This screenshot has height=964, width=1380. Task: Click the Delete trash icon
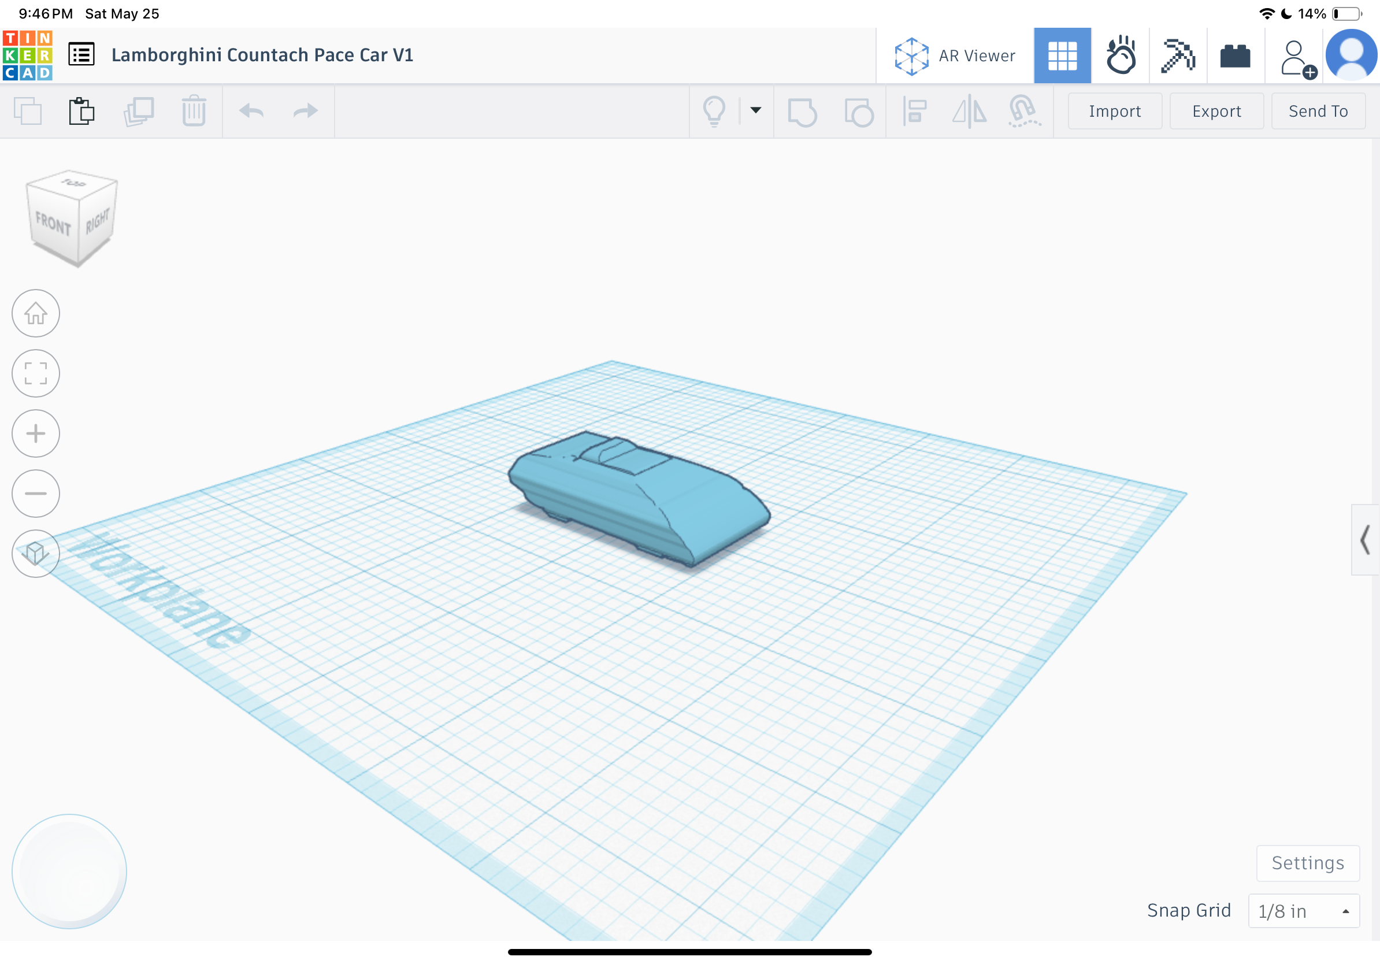tap(194, 111)
